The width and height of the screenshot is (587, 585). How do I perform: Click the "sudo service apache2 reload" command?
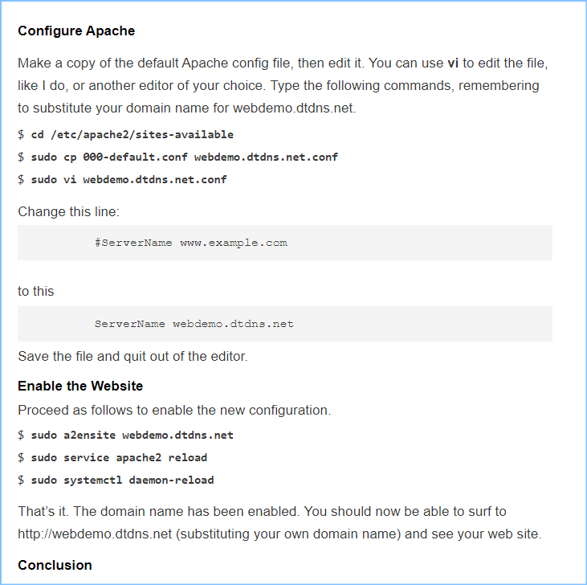119,457
